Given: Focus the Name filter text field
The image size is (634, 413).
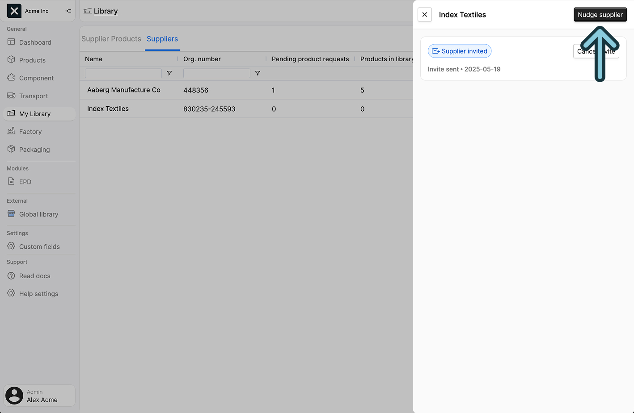Looking at the screenshot, I should coord(123,73).
